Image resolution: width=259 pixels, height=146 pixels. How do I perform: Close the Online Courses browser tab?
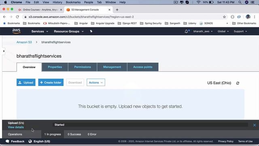61,10
